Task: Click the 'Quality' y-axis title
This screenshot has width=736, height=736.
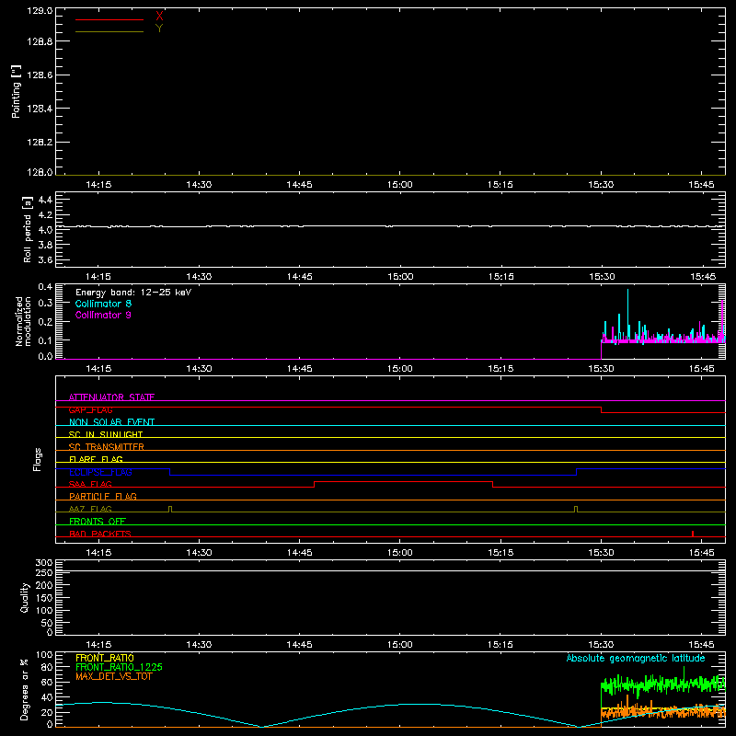Action: tap(25, 597)
